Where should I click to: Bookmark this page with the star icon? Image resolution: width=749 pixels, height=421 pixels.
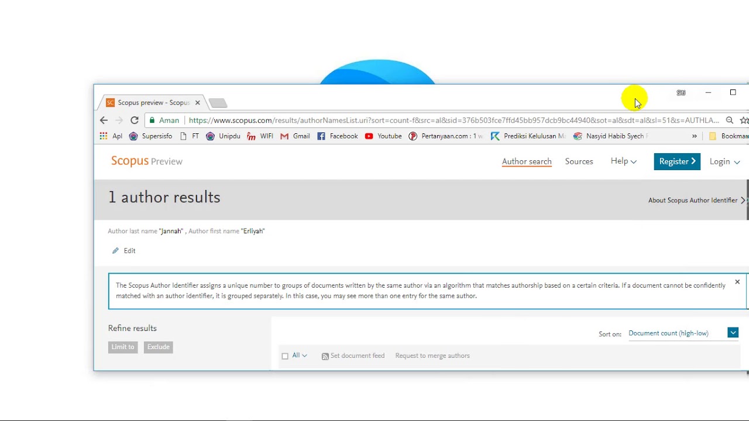coord(744,120)
